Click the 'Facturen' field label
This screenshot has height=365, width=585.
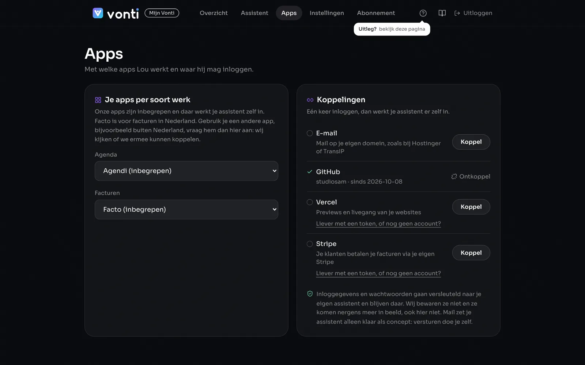(x=107, y=193)
